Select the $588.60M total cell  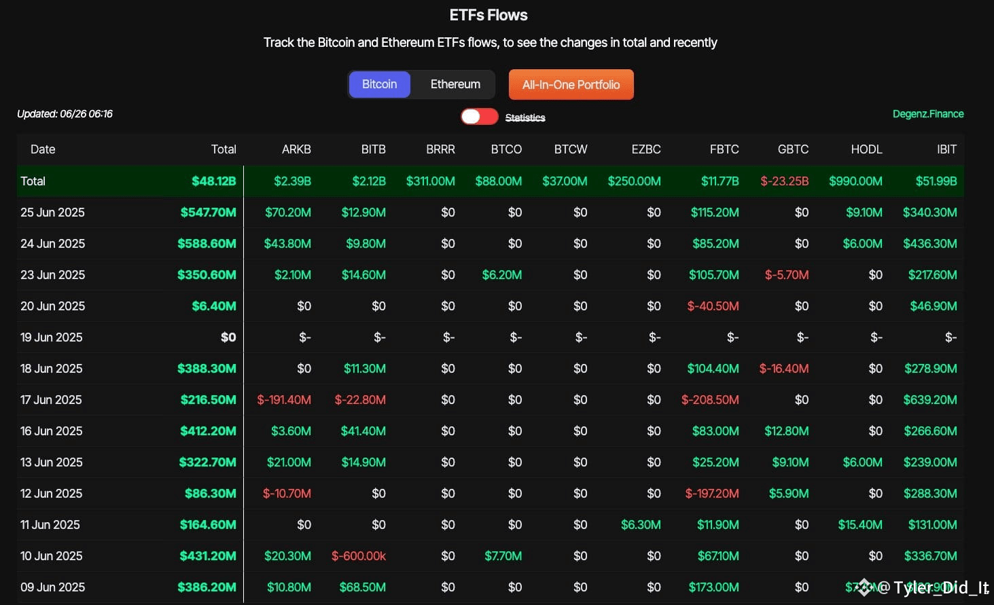207,244
